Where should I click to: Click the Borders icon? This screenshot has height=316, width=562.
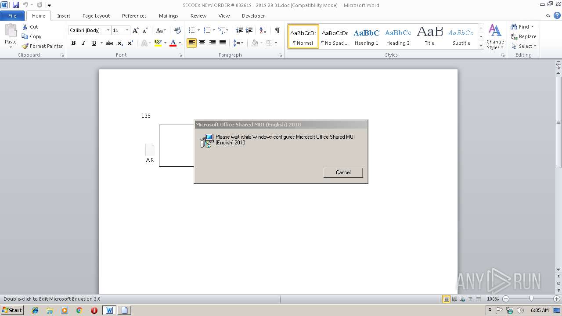tap(269, 43)
